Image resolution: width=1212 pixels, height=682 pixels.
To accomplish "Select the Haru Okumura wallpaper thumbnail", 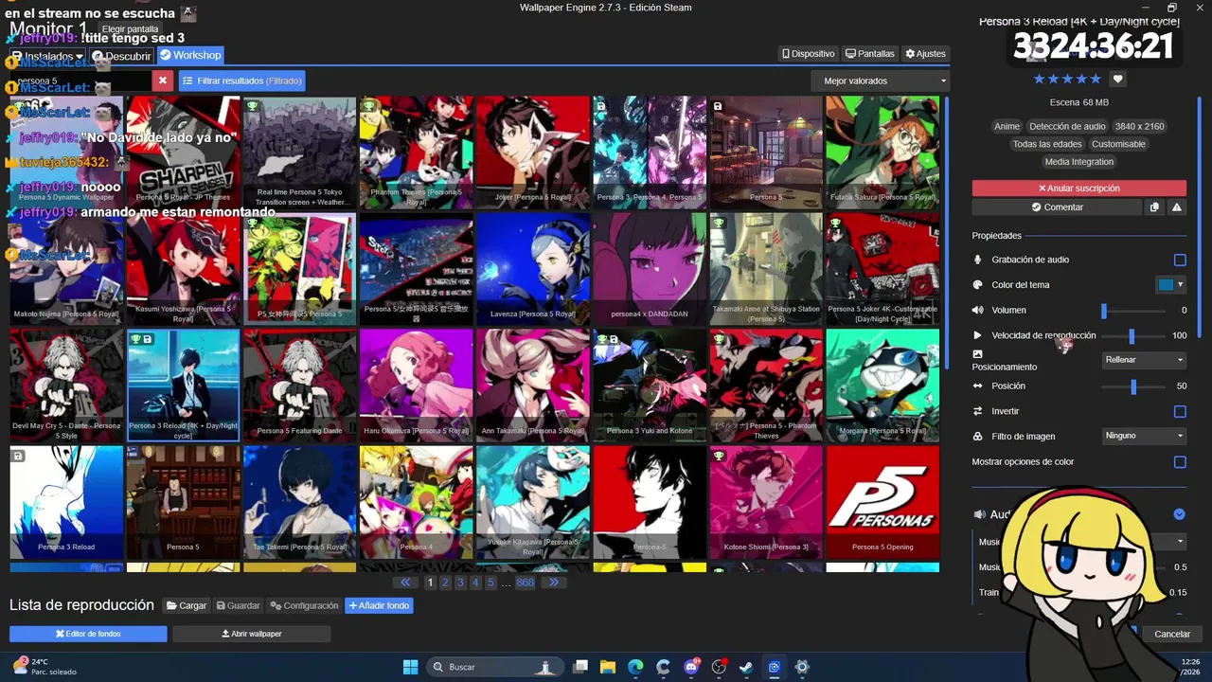I will pyautogui.click(x=416, y=386).
